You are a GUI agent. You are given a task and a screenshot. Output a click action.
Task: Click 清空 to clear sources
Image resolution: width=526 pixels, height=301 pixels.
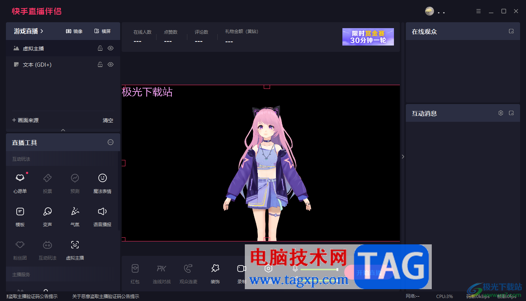[x=108, y=120]
